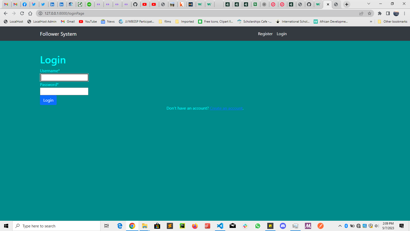The width and height of the screenshot is (410, 231).
Task: Click the browser back arrow
Action: tap(5, 13)
